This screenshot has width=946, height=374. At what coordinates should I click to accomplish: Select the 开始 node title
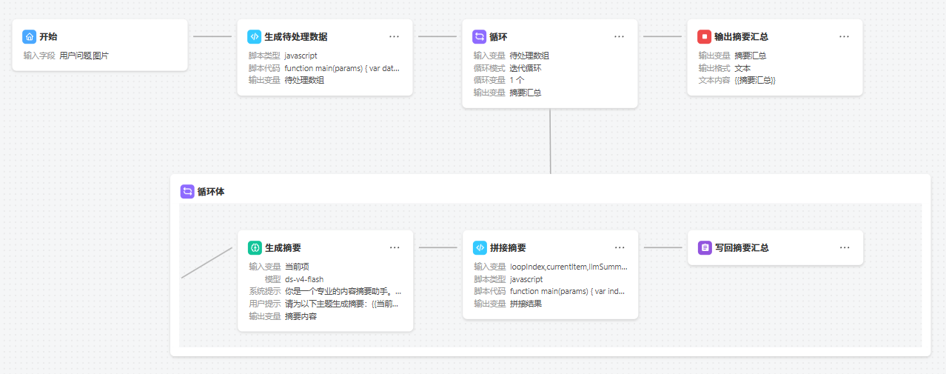(49, 36)
